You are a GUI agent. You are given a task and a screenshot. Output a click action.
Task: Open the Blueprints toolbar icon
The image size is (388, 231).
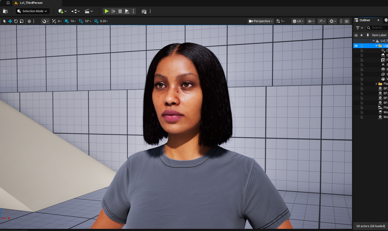pos(74,11)
